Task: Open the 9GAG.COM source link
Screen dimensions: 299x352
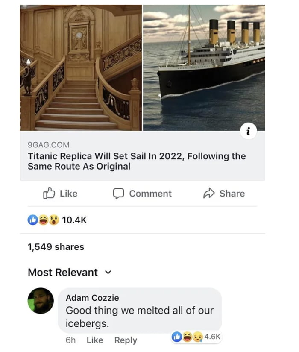Action: click(48, 144)
